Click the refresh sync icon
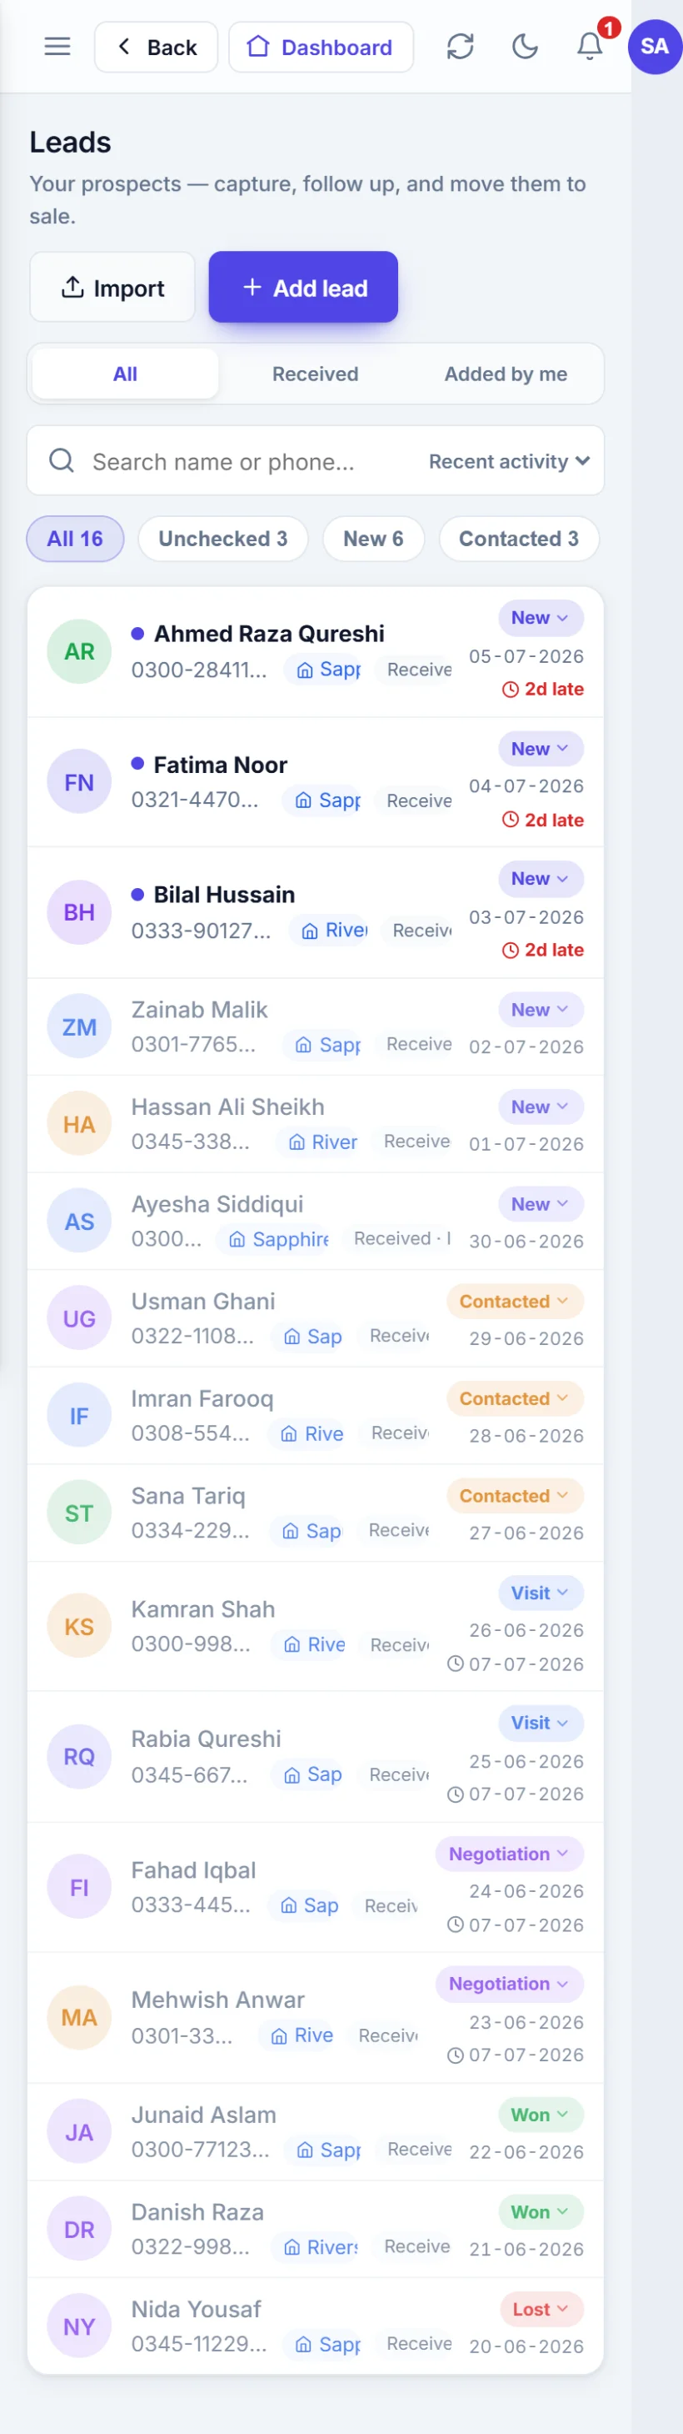Image resolution: width=683 pixels, height=2434 pixels. 461,47
